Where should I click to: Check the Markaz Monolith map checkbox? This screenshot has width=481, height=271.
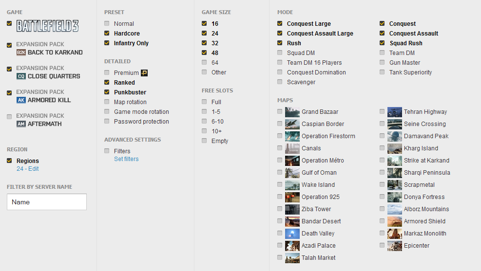click(x=382, y=233)
